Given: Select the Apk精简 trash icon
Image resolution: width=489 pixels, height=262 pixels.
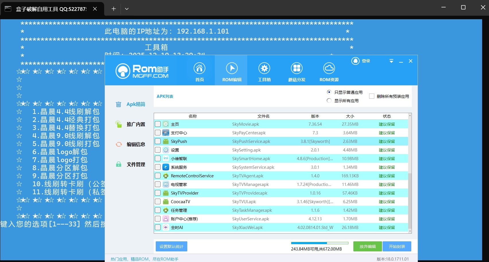Looking at the screenshot, I should [x=118, y=104].
